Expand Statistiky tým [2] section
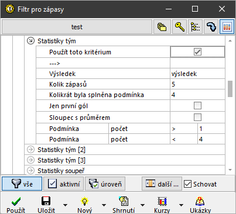The height and width of the screenshot is (214, 236). 30,150
